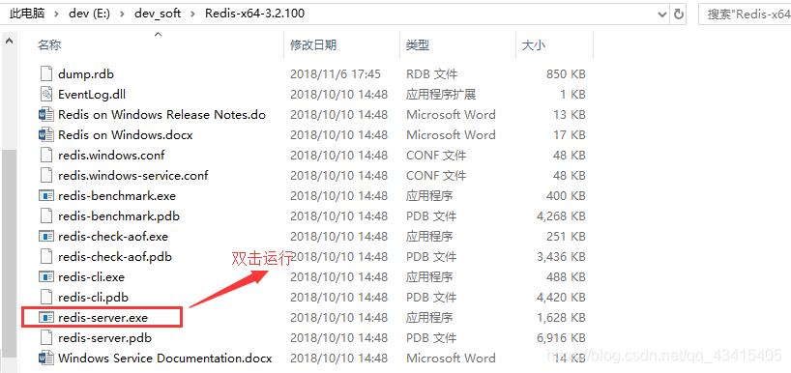The width and height of the screenshot is (791, 373).
Task: Sort files by 修改日期 column header
Action: tap(313, 45)
